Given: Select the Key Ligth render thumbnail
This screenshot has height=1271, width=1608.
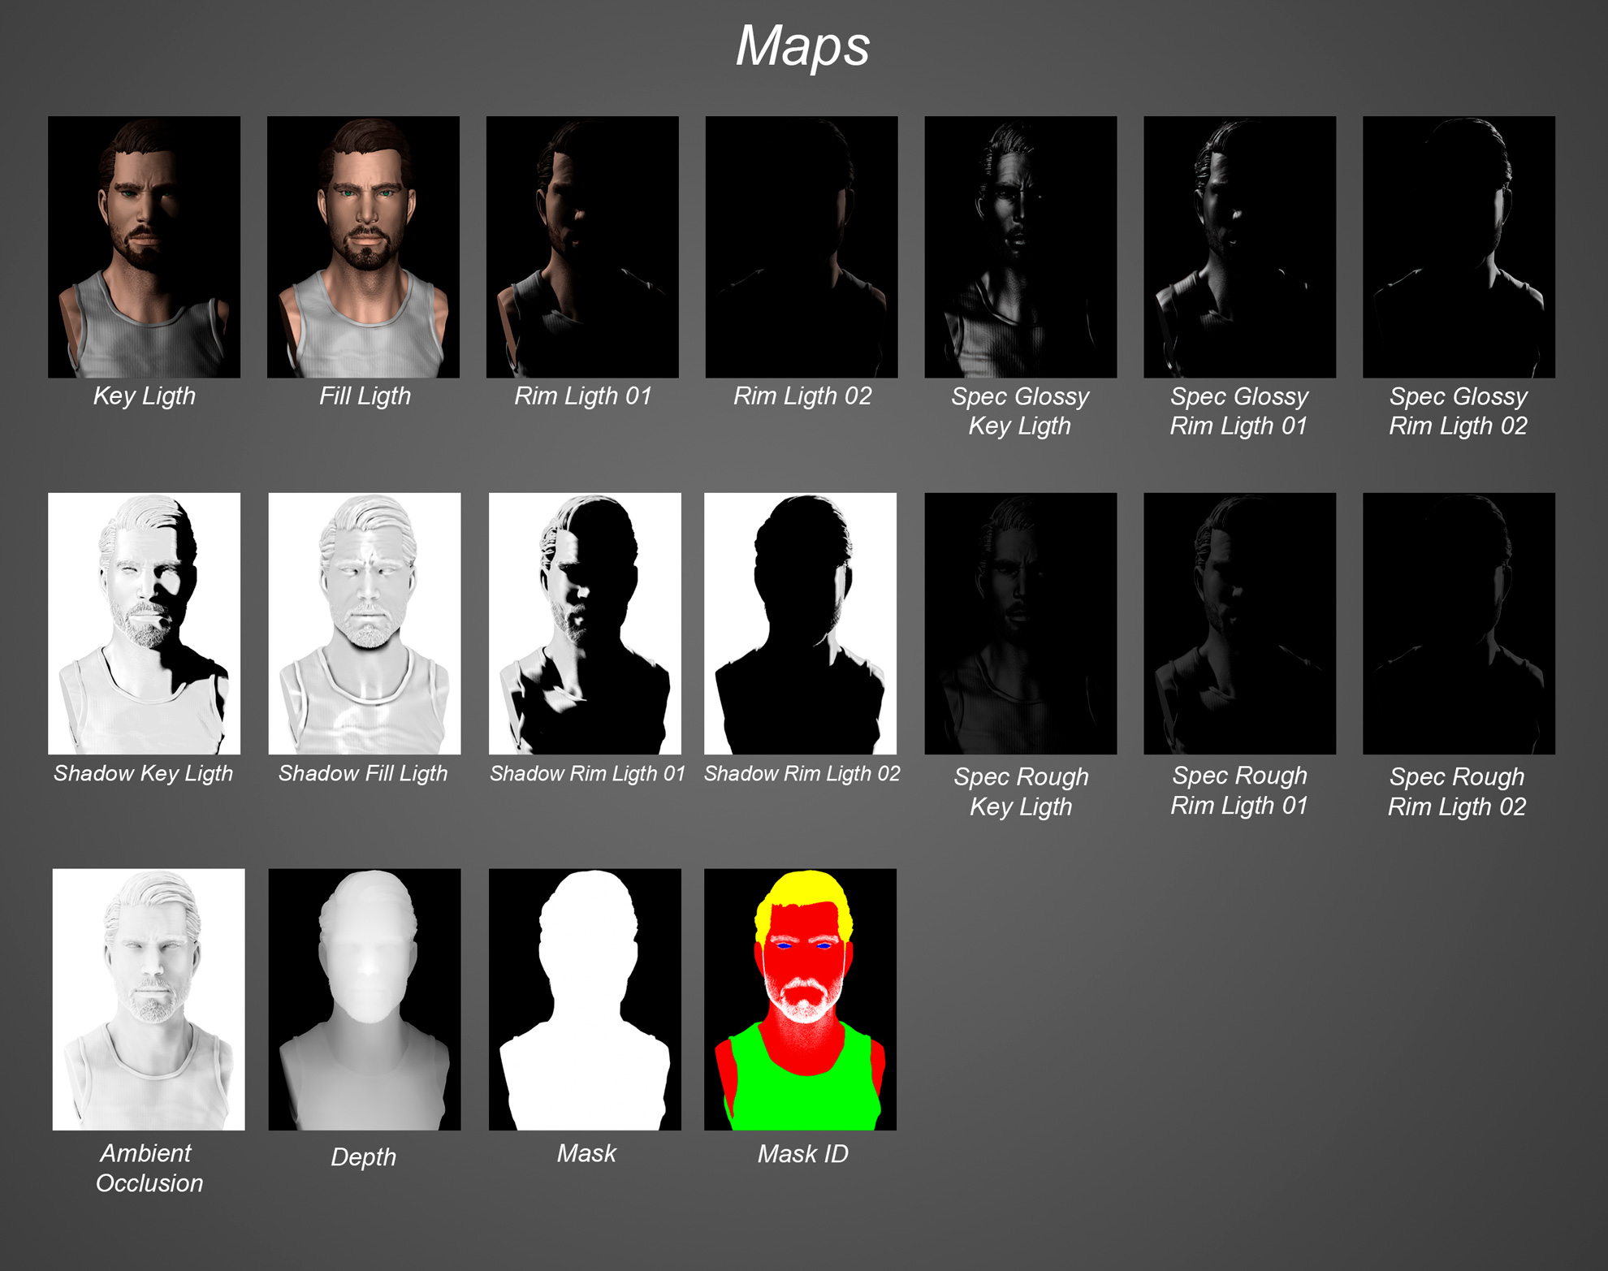Looking at the screenshot, I should 144,247.
